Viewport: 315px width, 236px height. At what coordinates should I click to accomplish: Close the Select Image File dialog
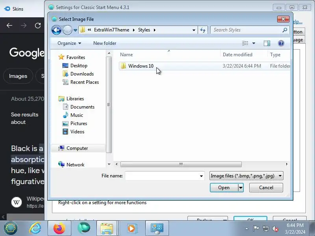coord(283,19)
